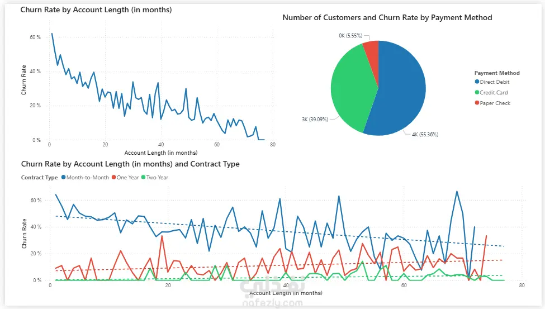
Task: Select Paper Check legend color dot
Action: 477,103
